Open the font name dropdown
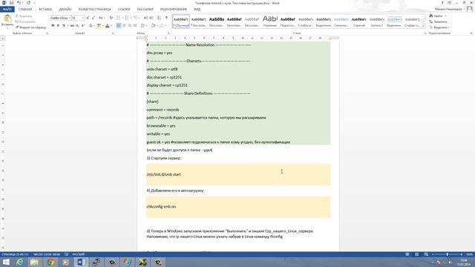 tap(69, 18)
